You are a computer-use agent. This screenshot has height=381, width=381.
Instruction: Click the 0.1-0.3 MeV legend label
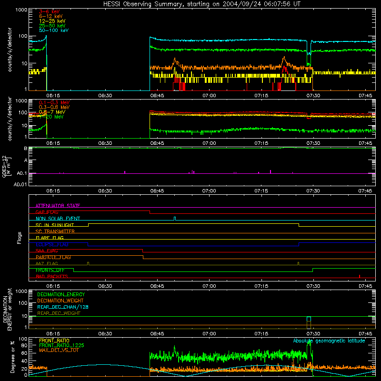point(54,102)
